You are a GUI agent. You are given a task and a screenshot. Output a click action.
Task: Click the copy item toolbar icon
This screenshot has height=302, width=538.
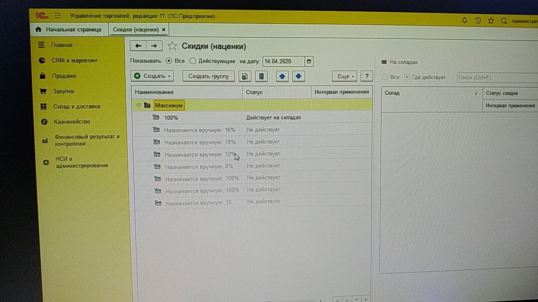pyautogui.click(x=245, y=76)
